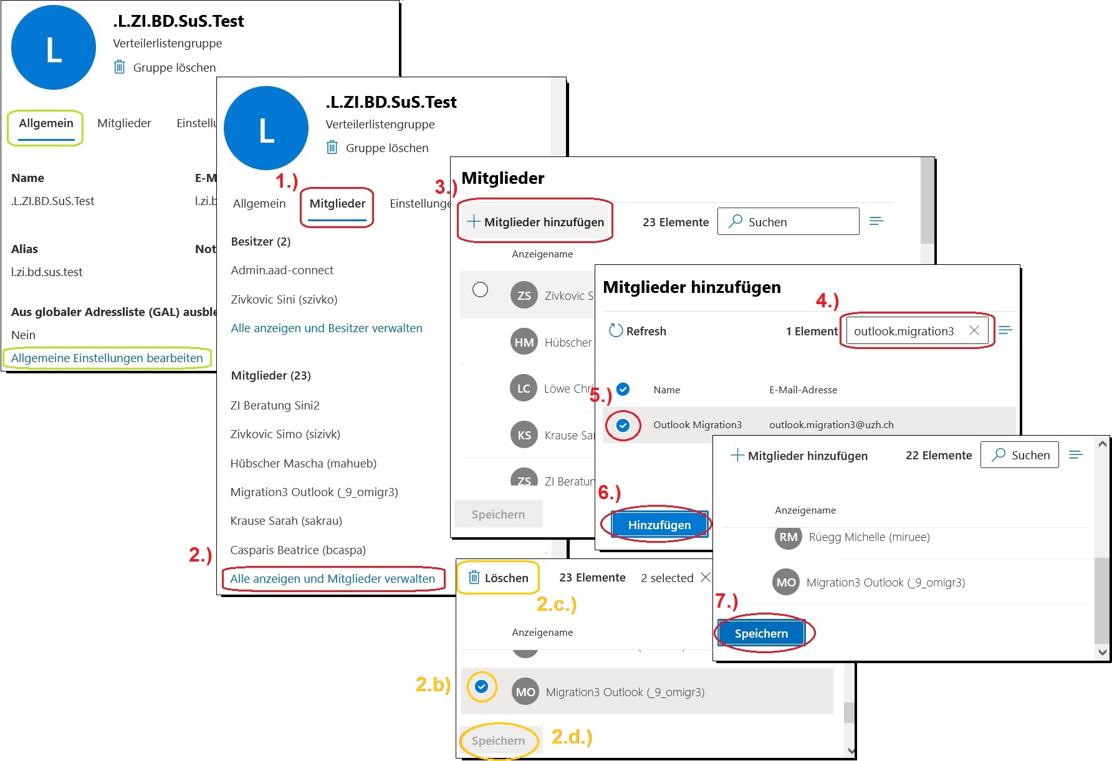Select the radio button beside Zivkovic

481,290
